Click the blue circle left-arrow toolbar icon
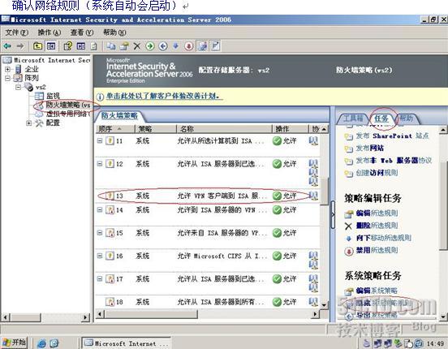This screenshot has height=349, width=448. click(163, 45)
